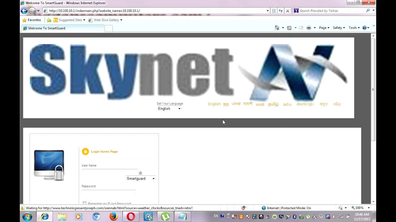Click the Login Home Page lock icon
396x222 pixels.
(x=85, y=151)
